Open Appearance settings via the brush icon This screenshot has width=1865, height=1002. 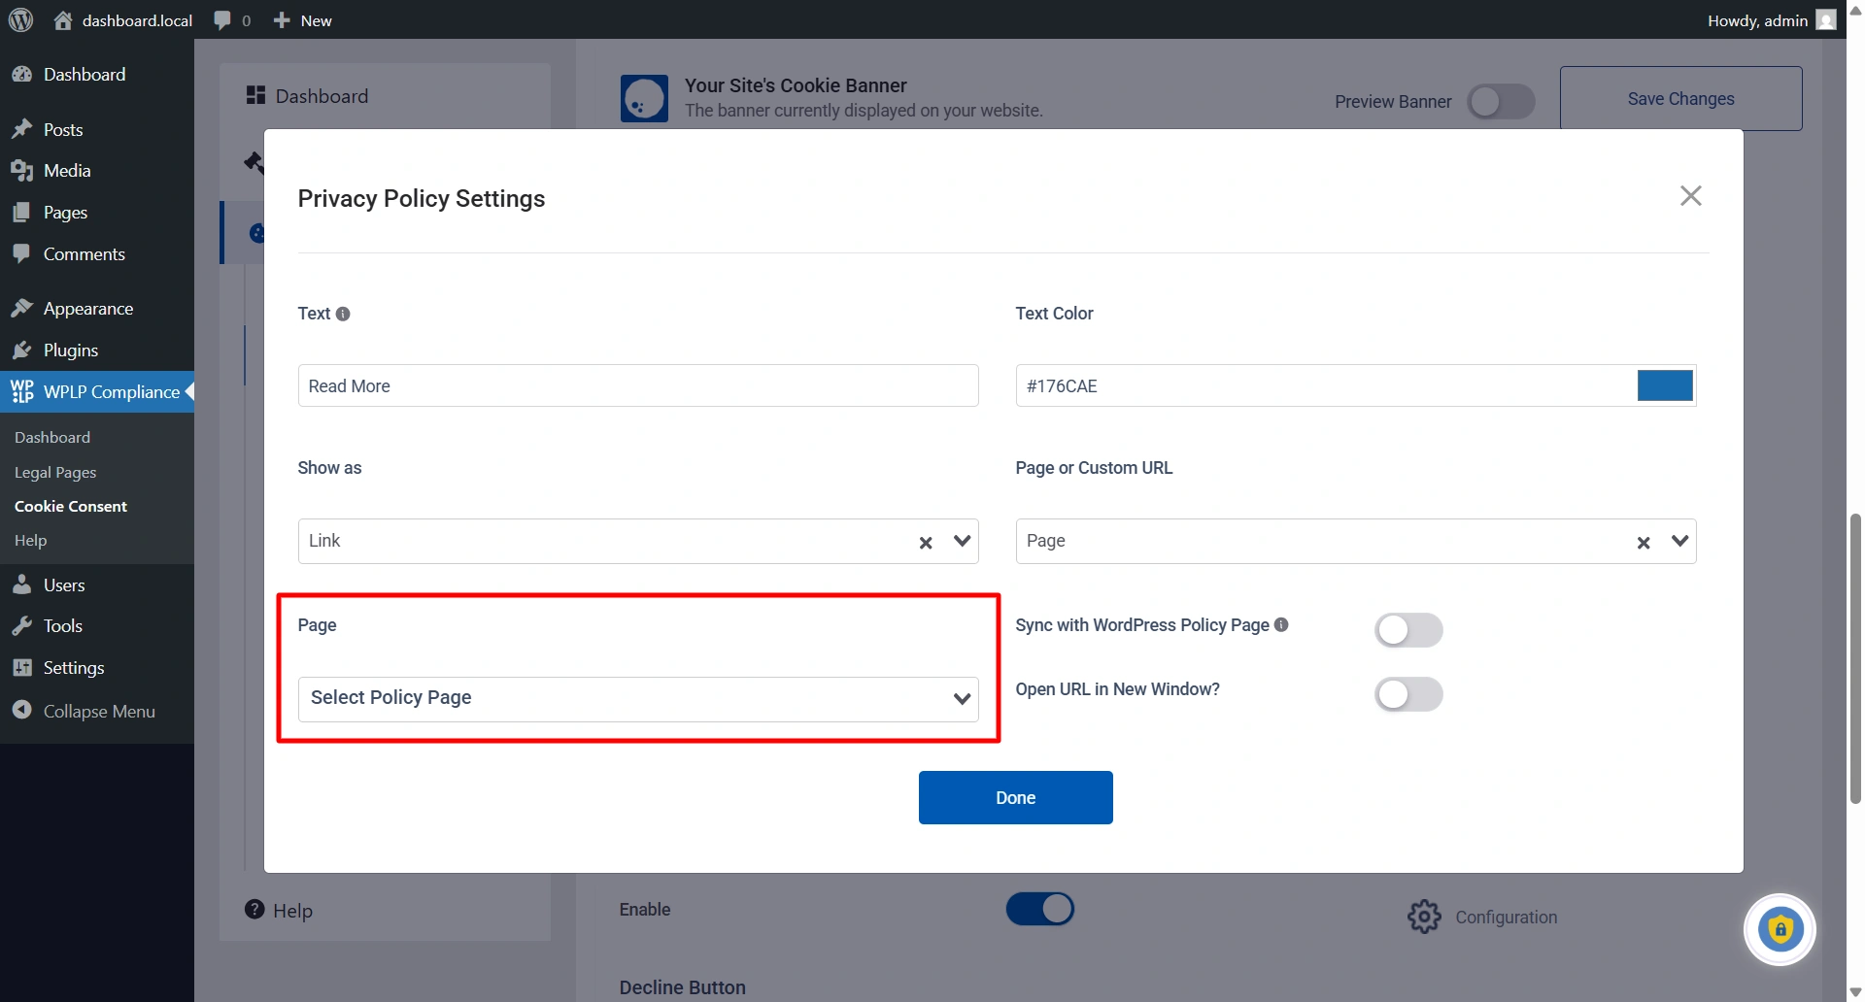point(22,308)
